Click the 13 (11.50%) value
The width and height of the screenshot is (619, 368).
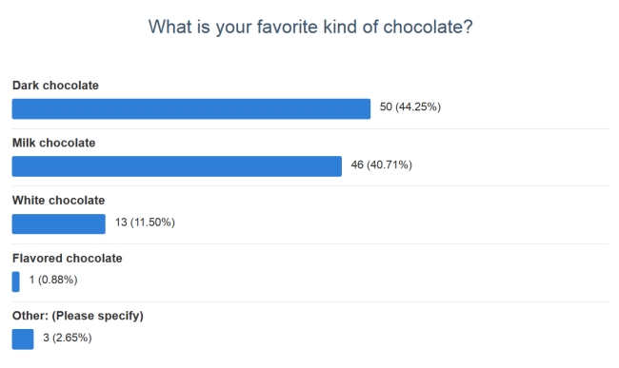pos(145,223)
